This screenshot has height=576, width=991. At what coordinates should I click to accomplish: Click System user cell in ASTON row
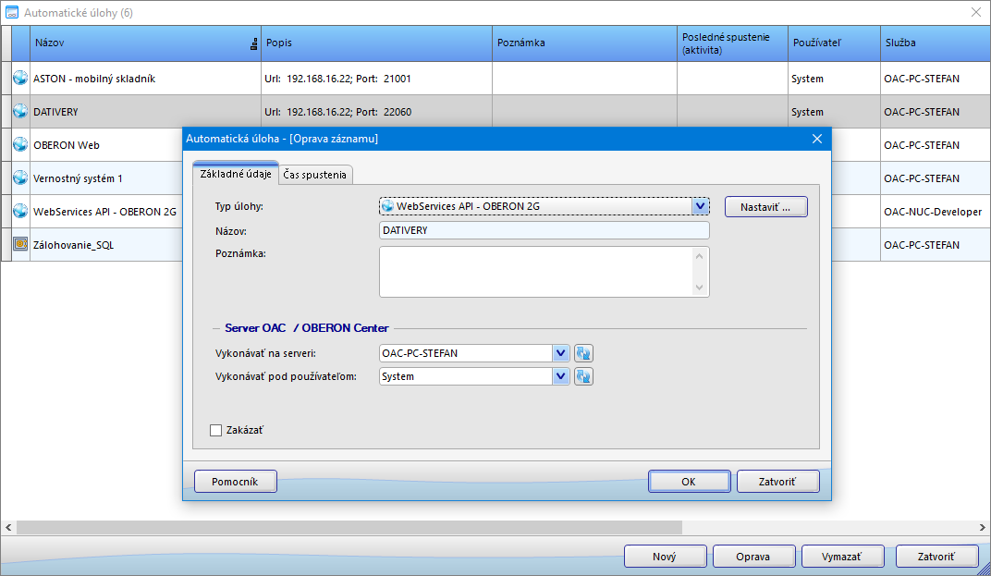(834, 79)
